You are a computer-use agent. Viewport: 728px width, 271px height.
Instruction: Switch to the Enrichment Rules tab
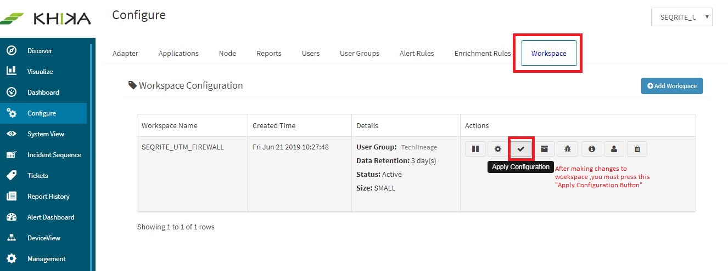click(483, 53)
